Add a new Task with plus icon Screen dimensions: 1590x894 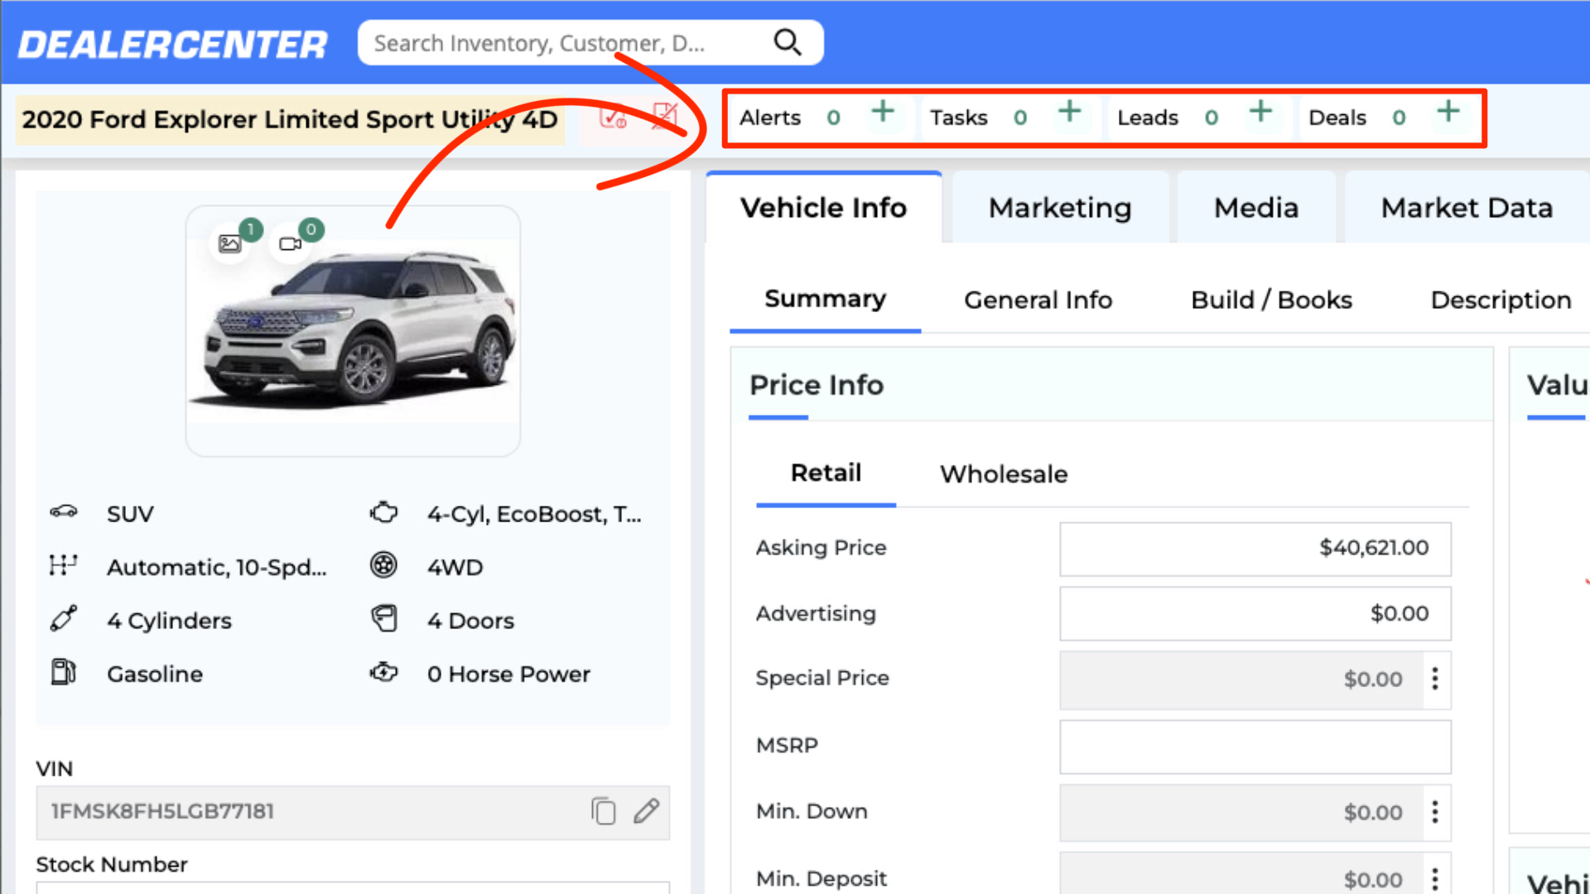(x=1070, y=112)
